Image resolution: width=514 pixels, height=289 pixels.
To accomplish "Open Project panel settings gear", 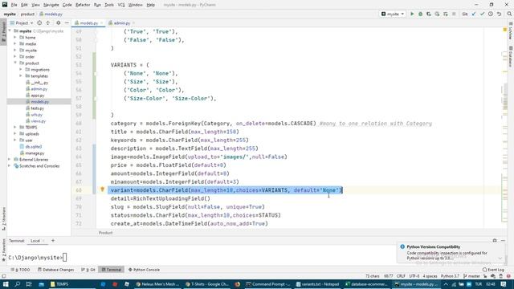I will point(59,23).
